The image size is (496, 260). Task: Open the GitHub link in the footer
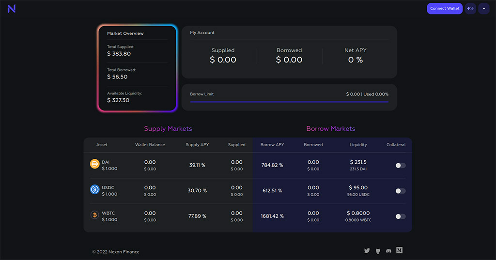[378, 251]
